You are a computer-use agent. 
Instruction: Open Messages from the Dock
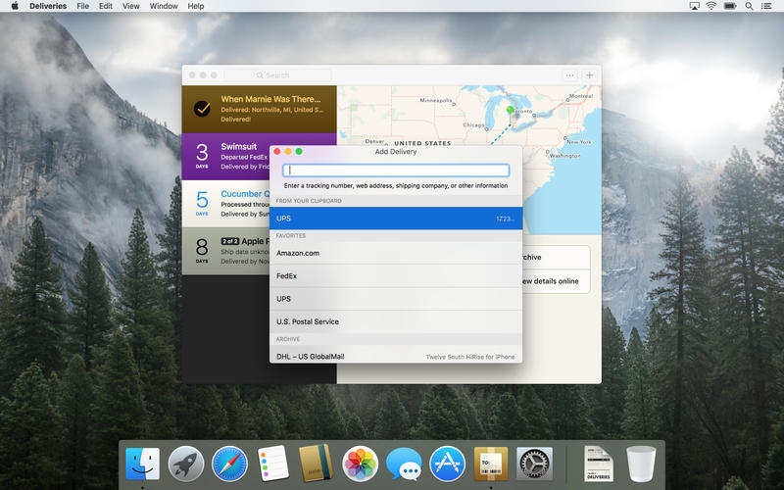[x=404, y=464]
